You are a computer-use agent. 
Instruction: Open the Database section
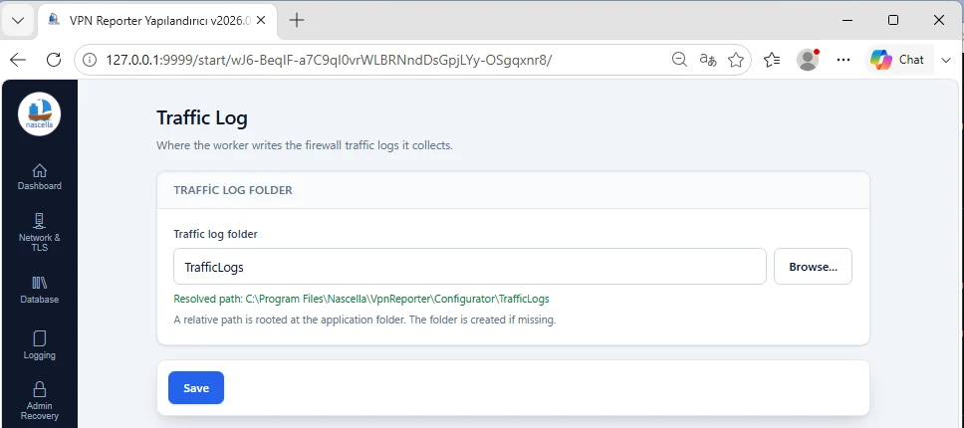click(x=40, y=290)
